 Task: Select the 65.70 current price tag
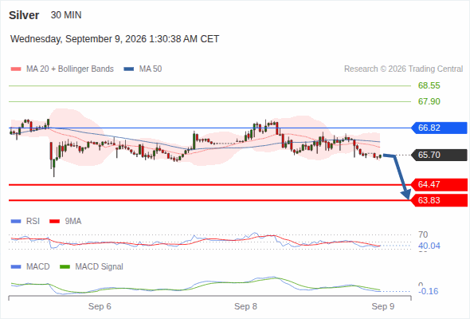point(439,156)
